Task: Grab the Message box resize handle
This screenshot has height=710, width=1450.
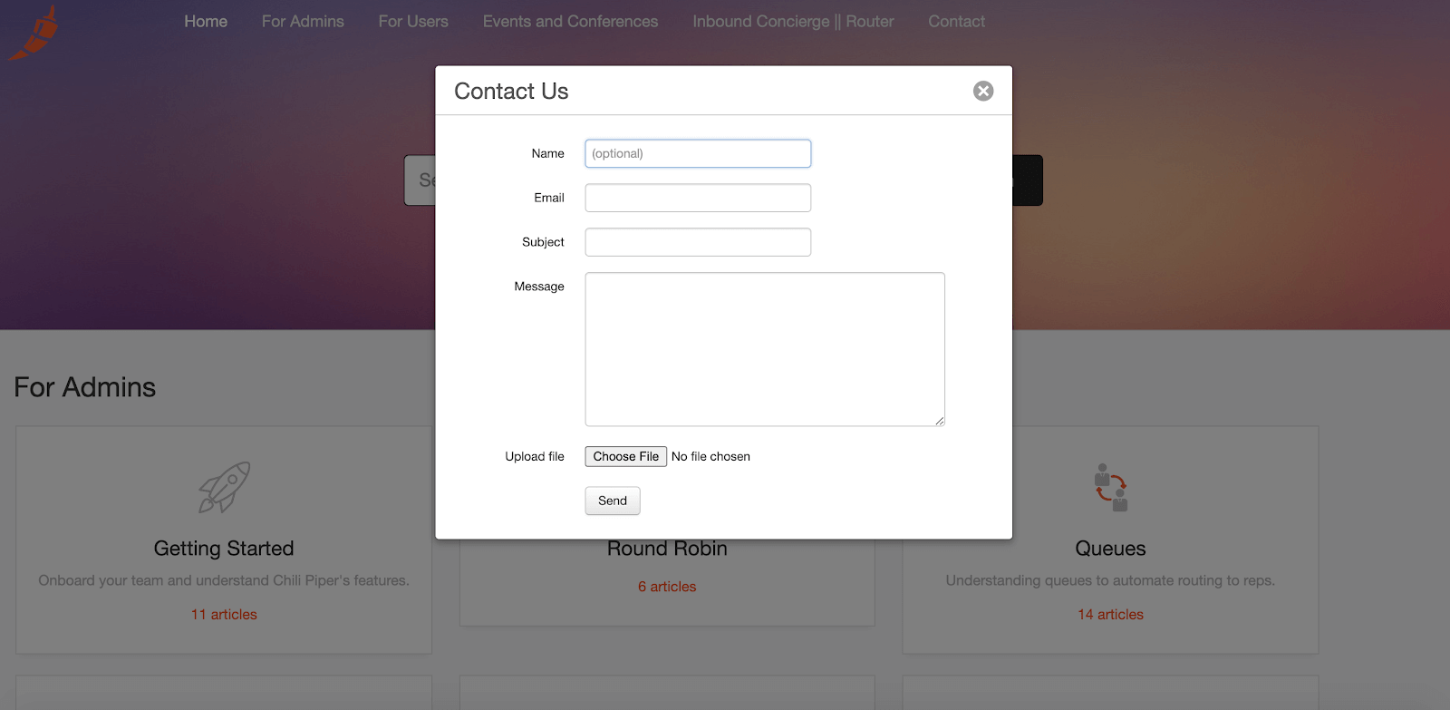Action: [x=940, y=421]
